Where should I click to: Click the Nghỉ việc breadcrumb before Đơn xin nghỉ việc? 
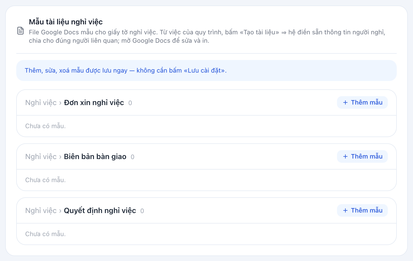[41, 103]
